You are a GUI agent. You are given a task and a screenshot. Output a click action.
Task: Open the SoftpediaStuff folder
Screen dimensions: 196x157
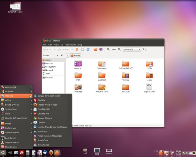pyautogui.click(x=126, y=65)
